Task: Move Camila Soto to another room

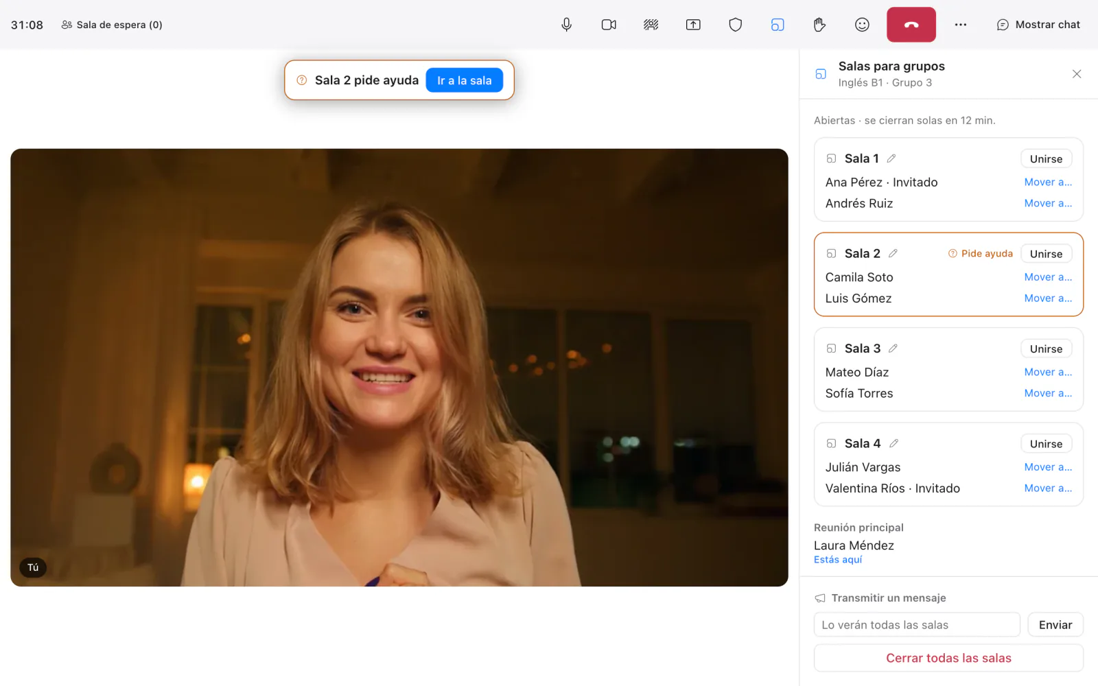Action: pos(1048,277)
